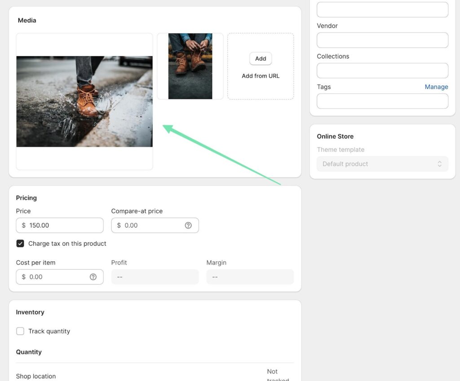Viewport: 460px width, 381px height.
Task: Click the empty field above Vendor
Action: (x=382, y=9)
